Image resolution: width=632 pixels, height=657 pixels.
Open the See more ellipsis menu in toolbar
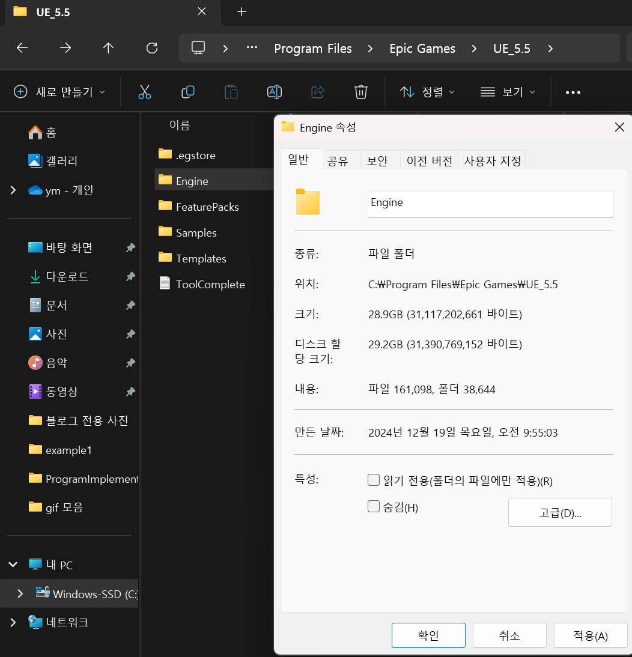click(573, 92)
